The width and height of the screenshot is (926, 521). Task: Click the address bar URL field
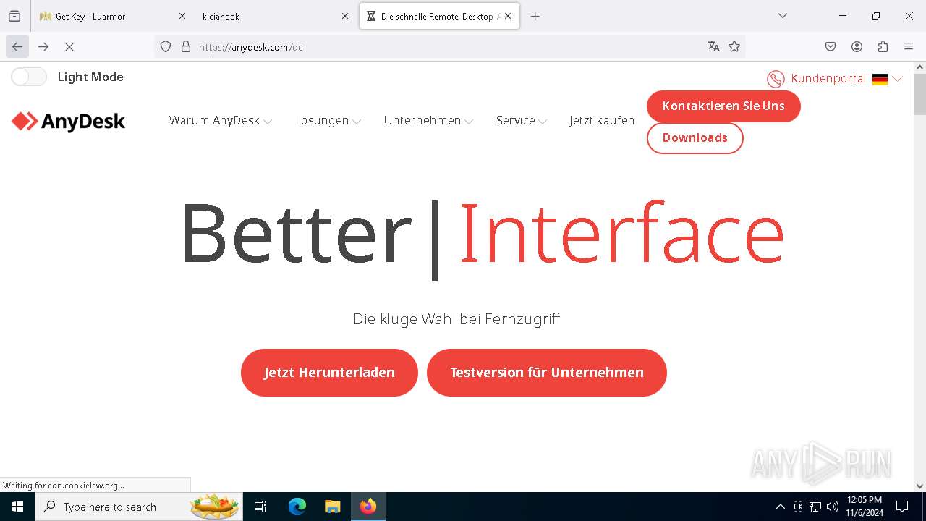point(449,46)
